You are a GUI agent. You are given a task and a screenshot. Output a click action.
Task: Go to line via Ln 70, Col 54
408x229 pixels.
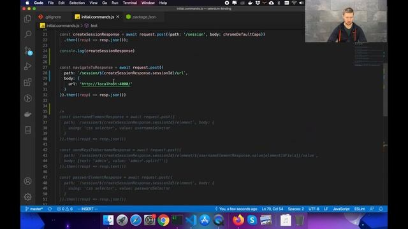272,209
